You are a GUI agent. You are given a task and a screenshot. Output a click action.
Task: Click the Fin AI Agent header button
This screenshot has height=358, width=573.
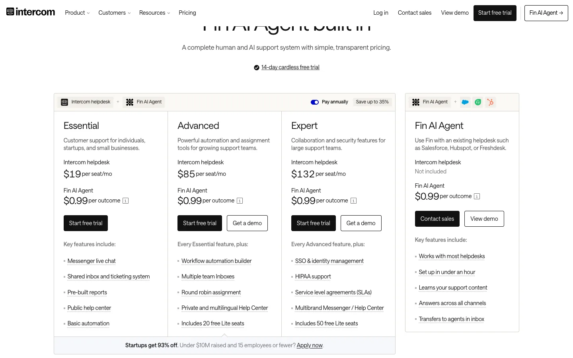546,13
